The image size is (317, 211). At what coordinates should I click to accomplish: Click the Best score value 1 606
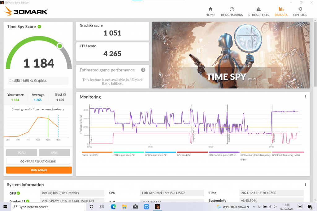60,100
